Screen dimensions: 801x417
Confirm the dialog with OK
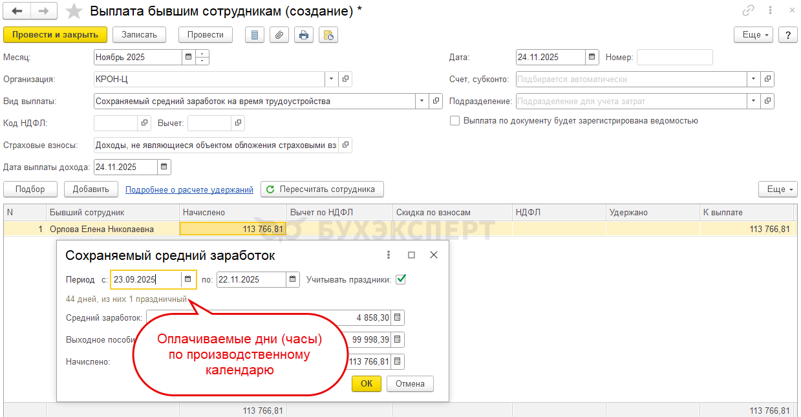(367, 383)
